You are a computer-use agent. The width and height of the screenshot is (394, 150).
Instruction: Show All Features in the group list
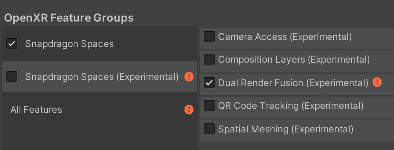pyautogui.click(x=36, y=109)
